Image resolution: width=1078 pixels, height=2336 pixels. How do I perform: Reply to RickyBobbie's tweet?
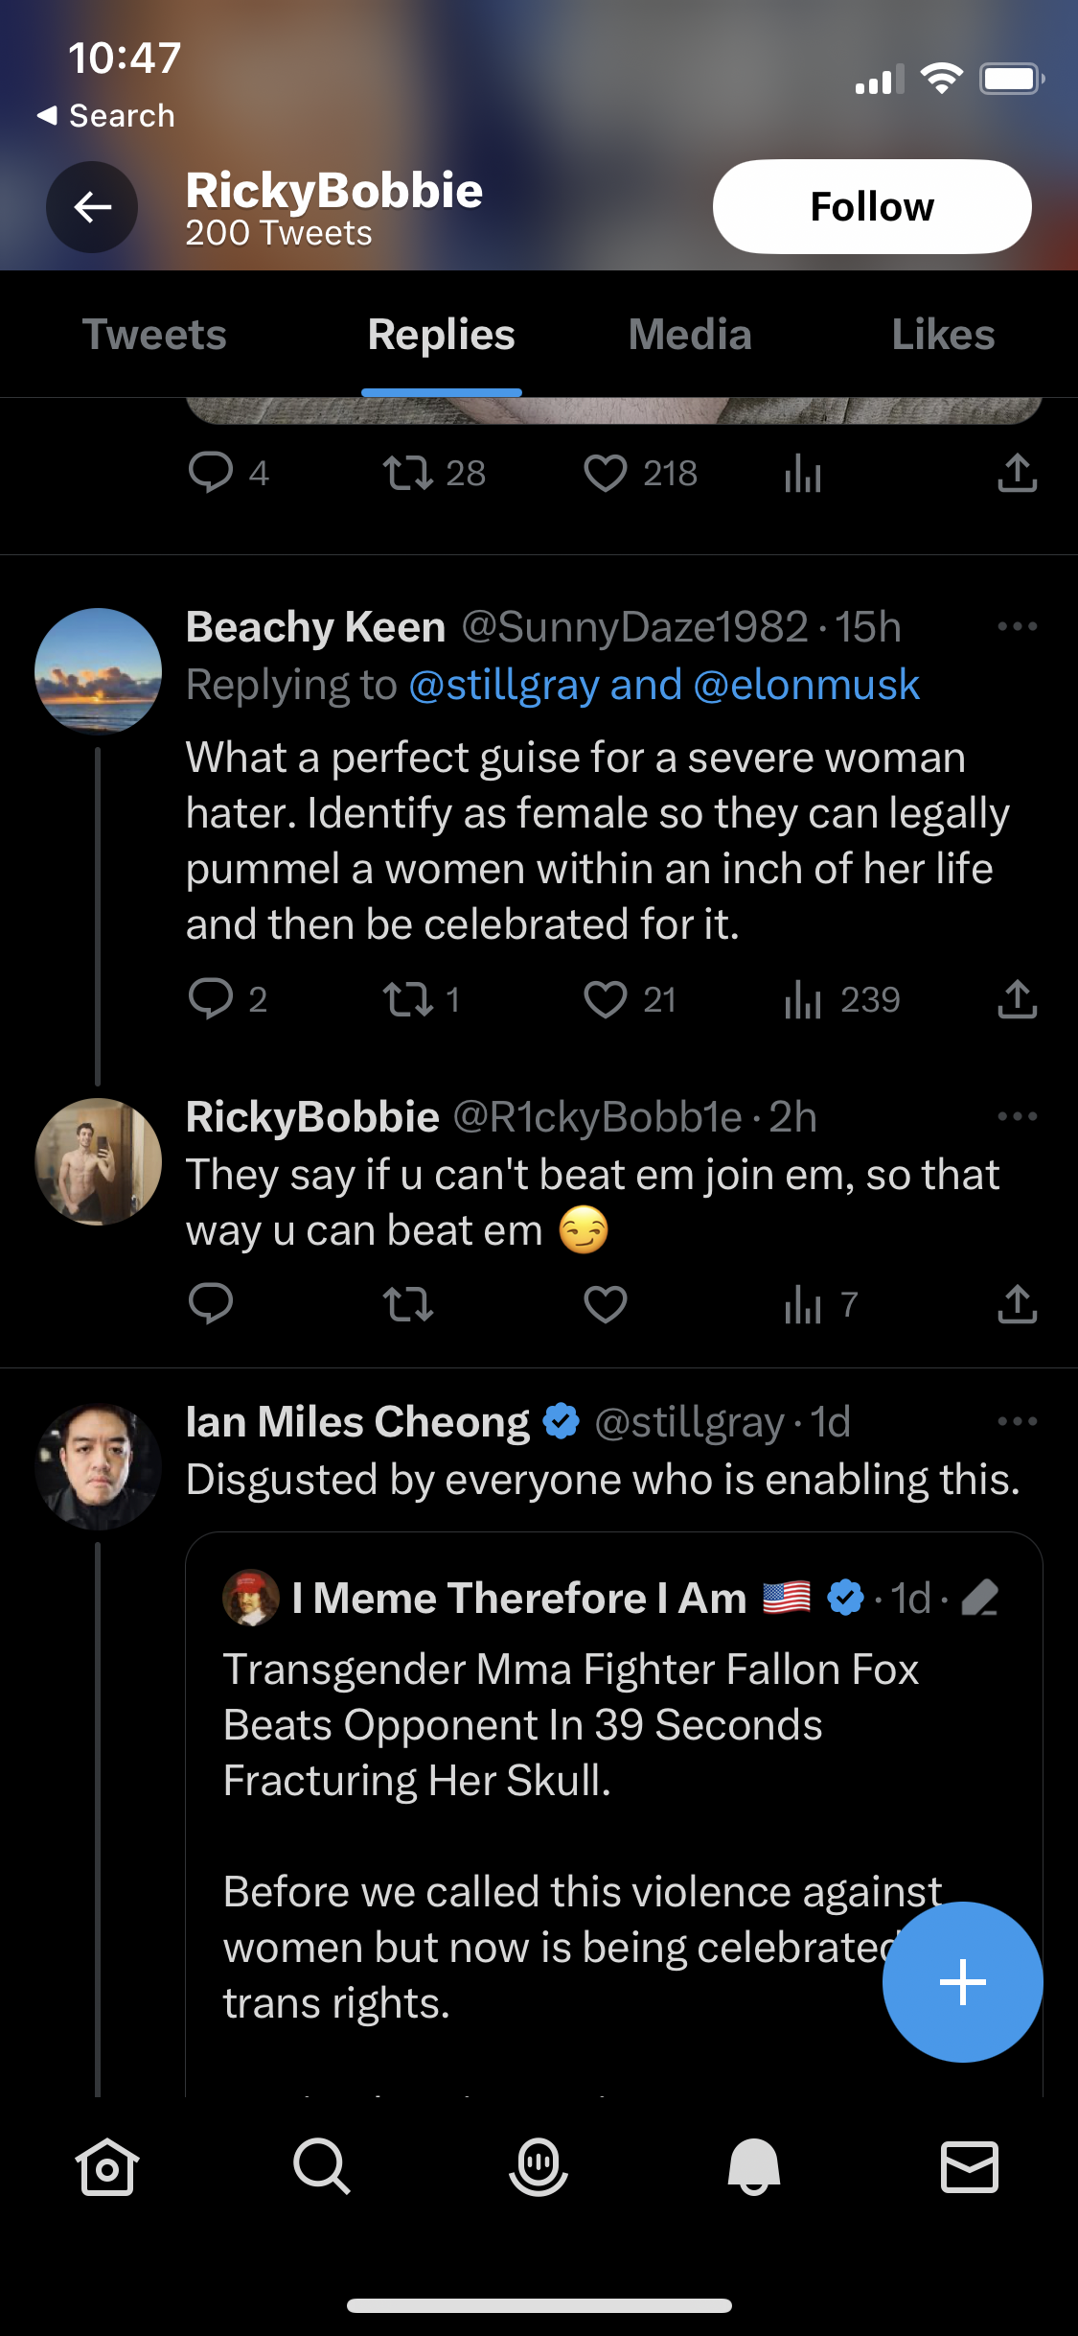(x=211, y=1304)
